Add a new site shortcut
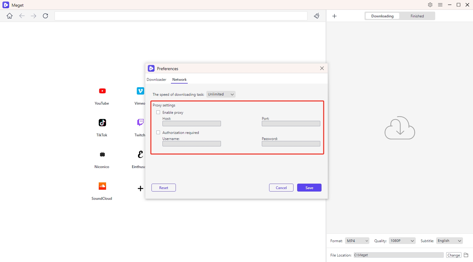The height and width of the screenshot is (262, 473). click(140, 188)
